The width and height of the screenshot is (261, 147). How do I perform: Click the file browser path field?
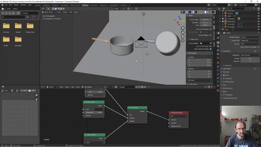[30, 13]
